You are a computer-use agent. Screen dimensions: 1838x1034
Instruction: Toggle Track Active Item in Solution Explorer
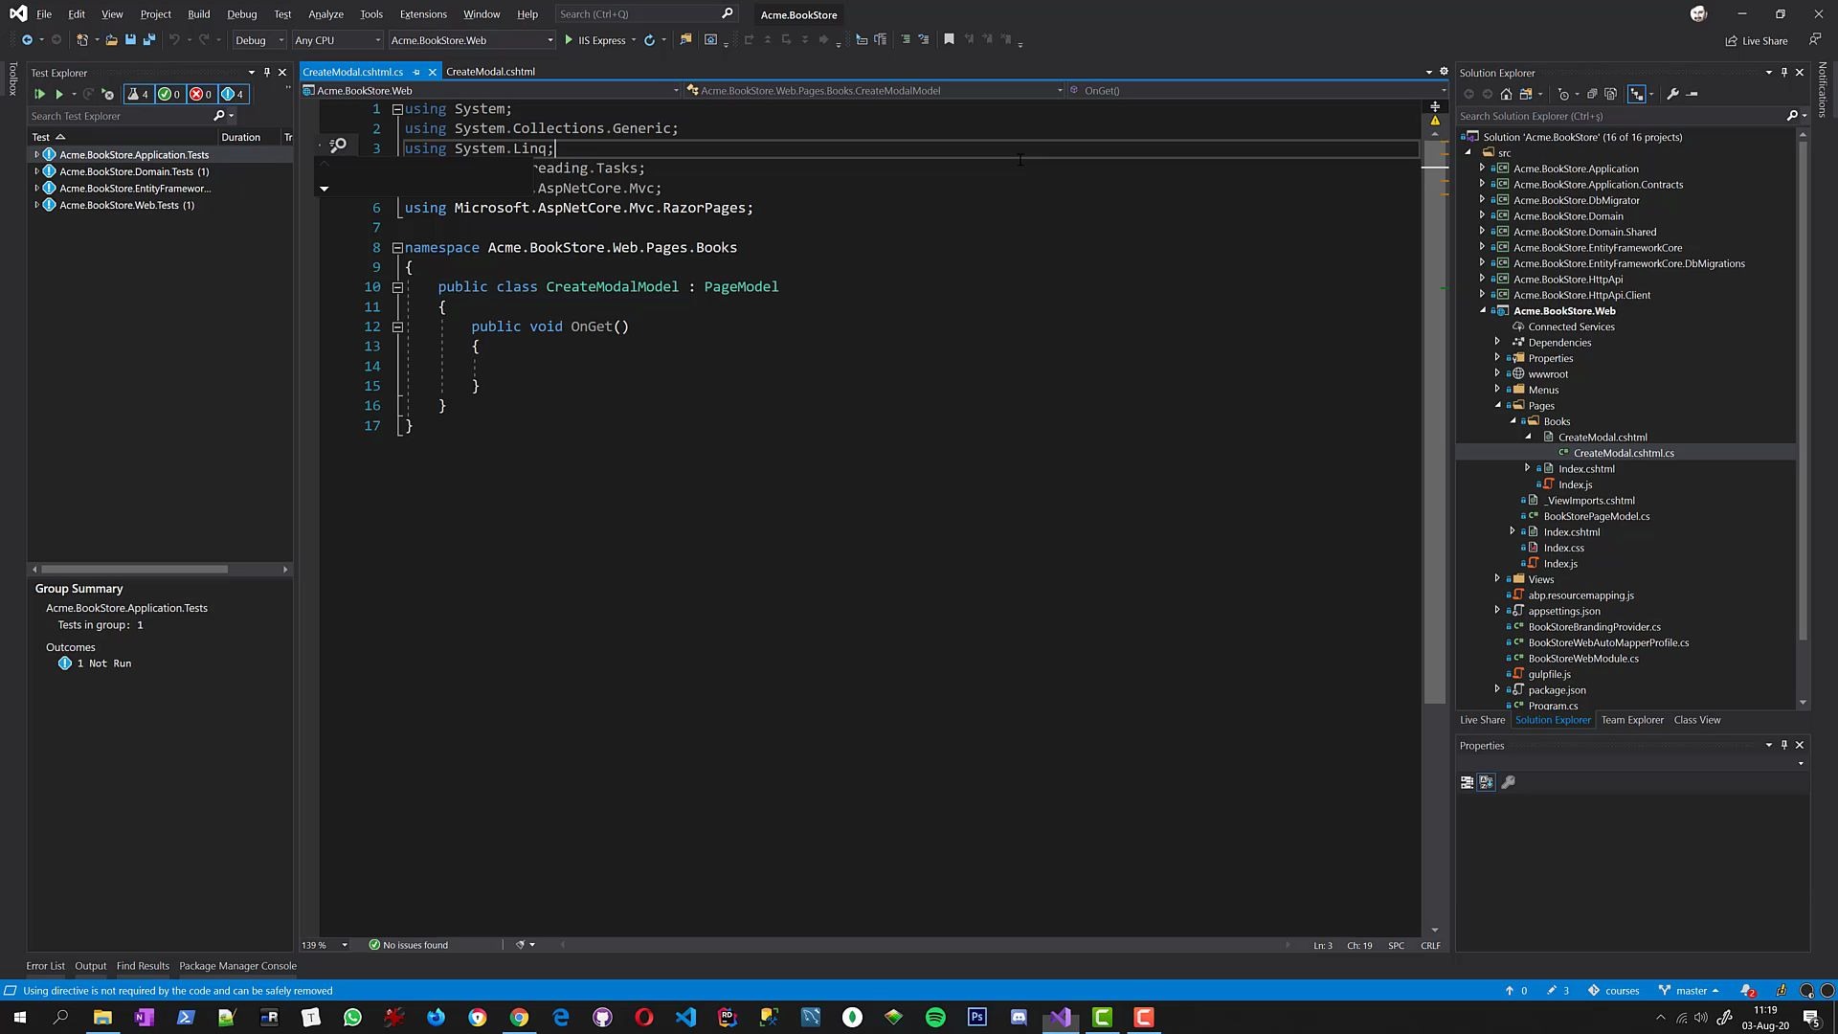click(1637, 94)
